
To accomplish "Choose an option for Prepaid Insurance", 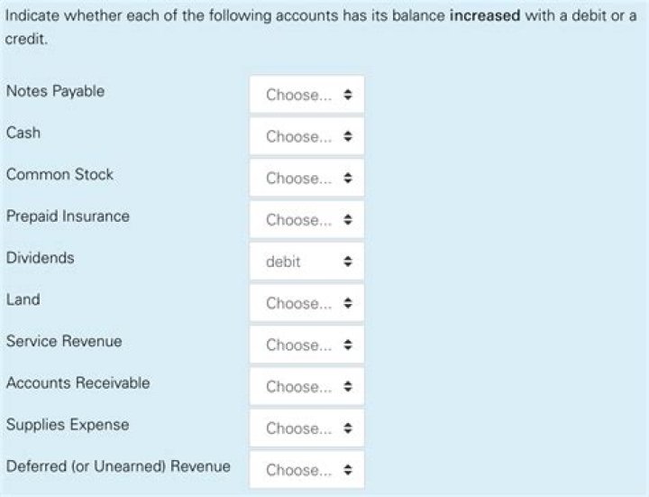I will pos(306,219).
